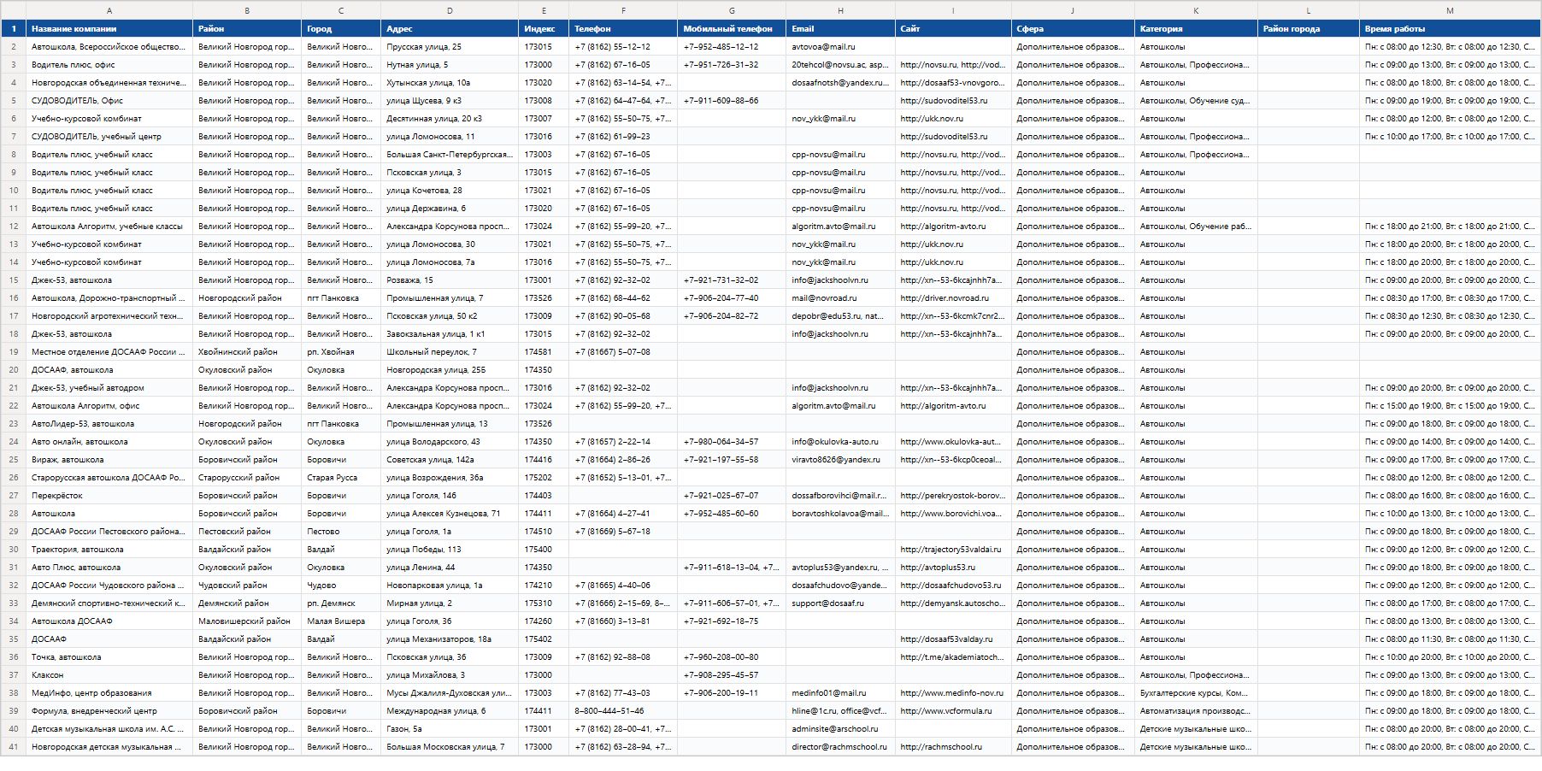Select column H header letter

point(841,10)
